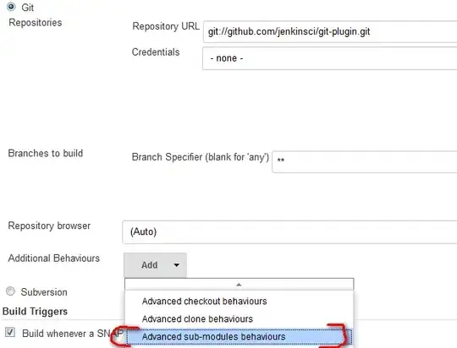
Task: Click the Add button for Additional Behaviours
Action: [156, 265]
